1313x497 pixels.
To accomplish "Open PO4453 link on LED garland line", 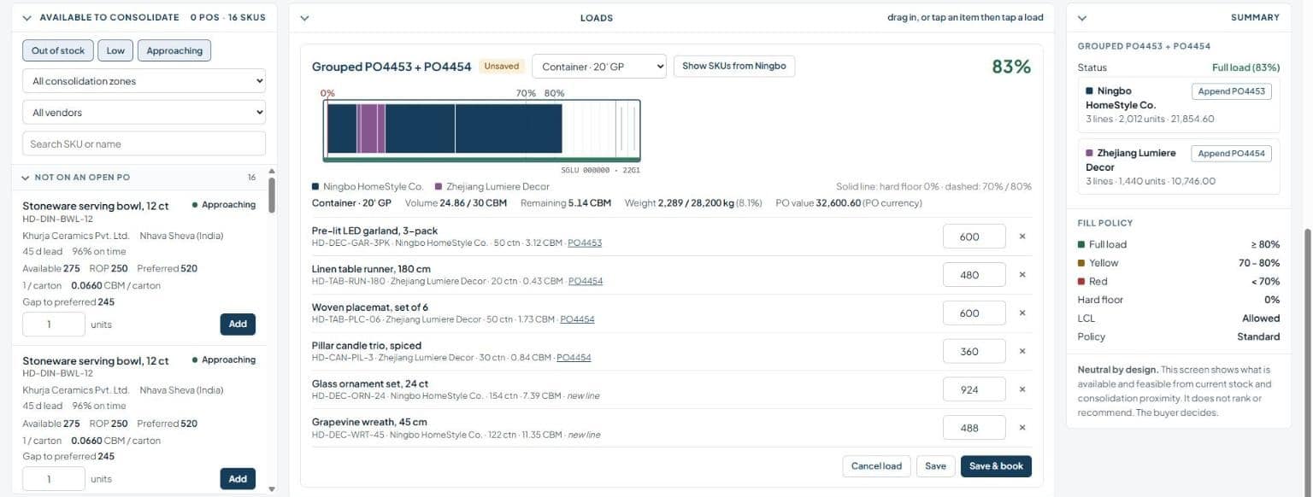I will pyautogui.click(x=585, y=243).
